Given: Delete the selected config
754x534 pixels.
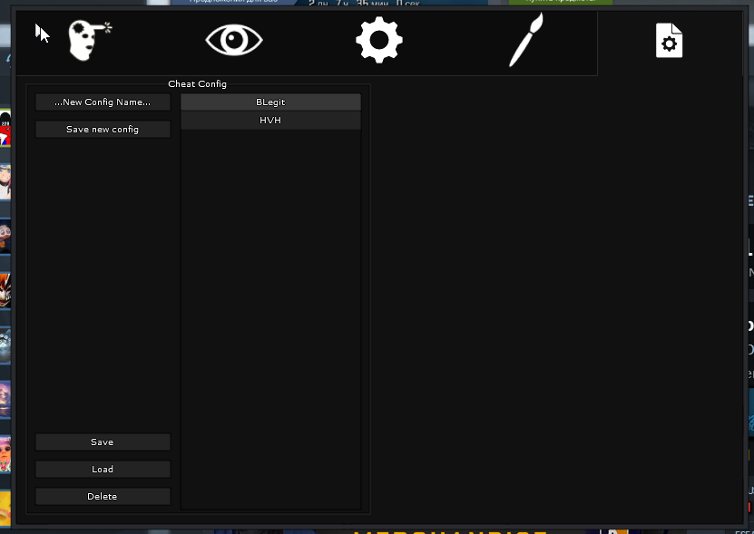Looking at the screenshot, I should (x=103, y=497).
